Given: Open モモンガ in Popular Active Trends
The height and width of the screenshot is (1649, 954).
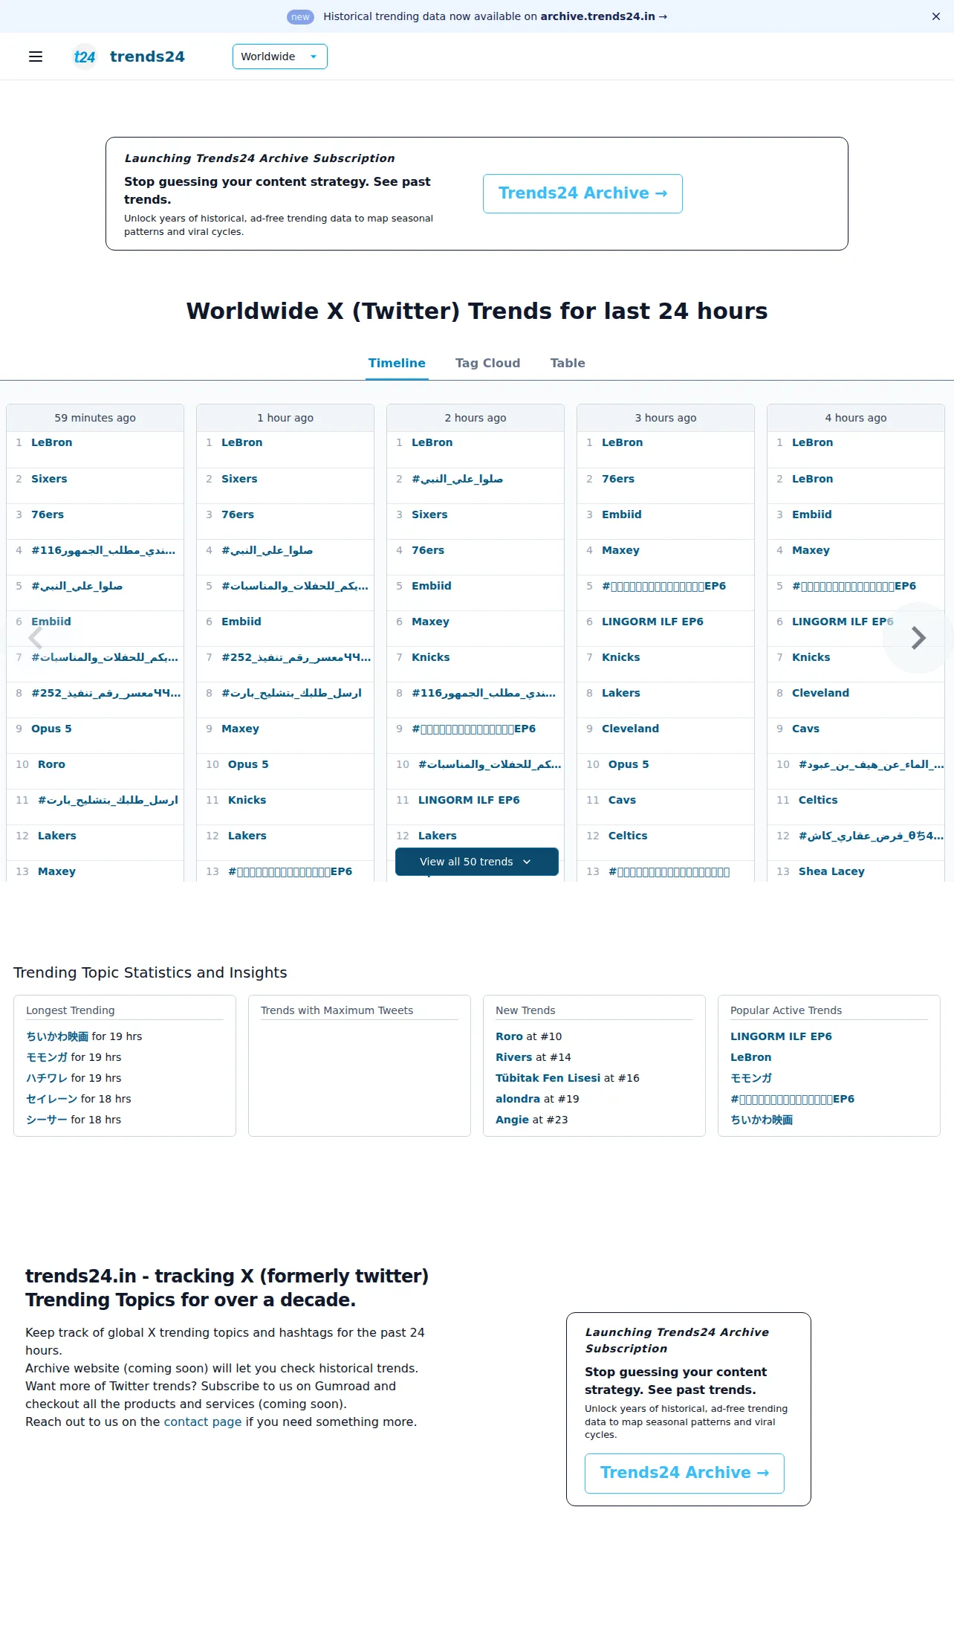Looking at the screenshot, I should (751, 1078).
